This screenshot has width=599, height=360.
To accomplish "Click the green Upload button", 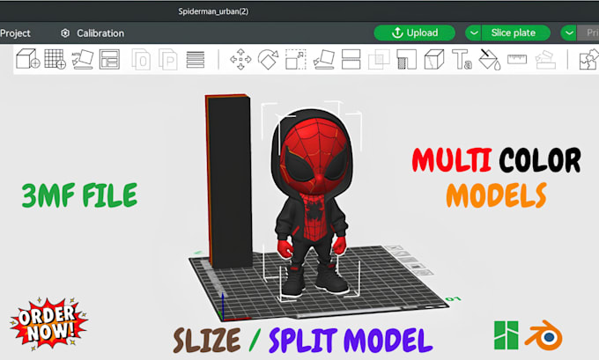I will 415,33.
